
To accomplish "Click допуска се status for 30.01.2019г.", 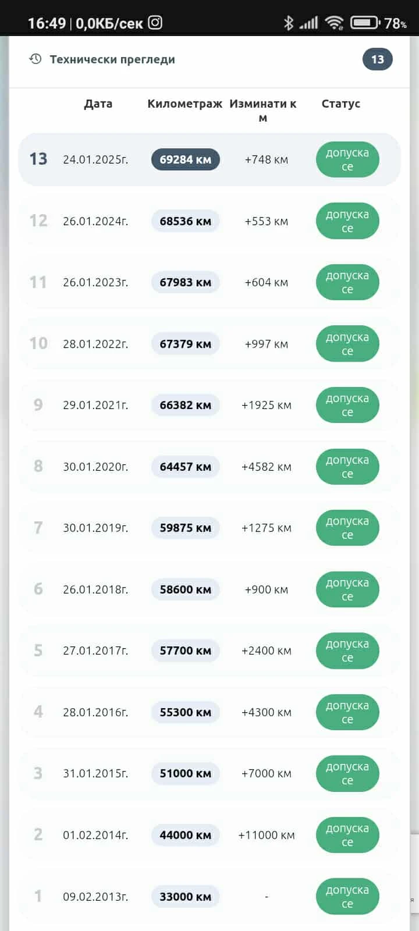I will pyautogui.click(x=347, y=528).
